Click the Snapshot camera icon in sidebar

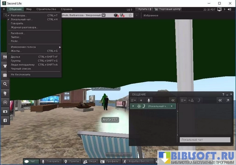click(5, 111)
